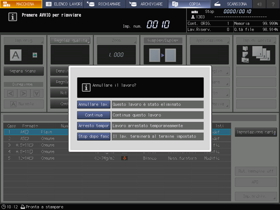The image size is (280, 210).
Task: Click the SCANSIONA scanner icon
Action: point(217,4)
